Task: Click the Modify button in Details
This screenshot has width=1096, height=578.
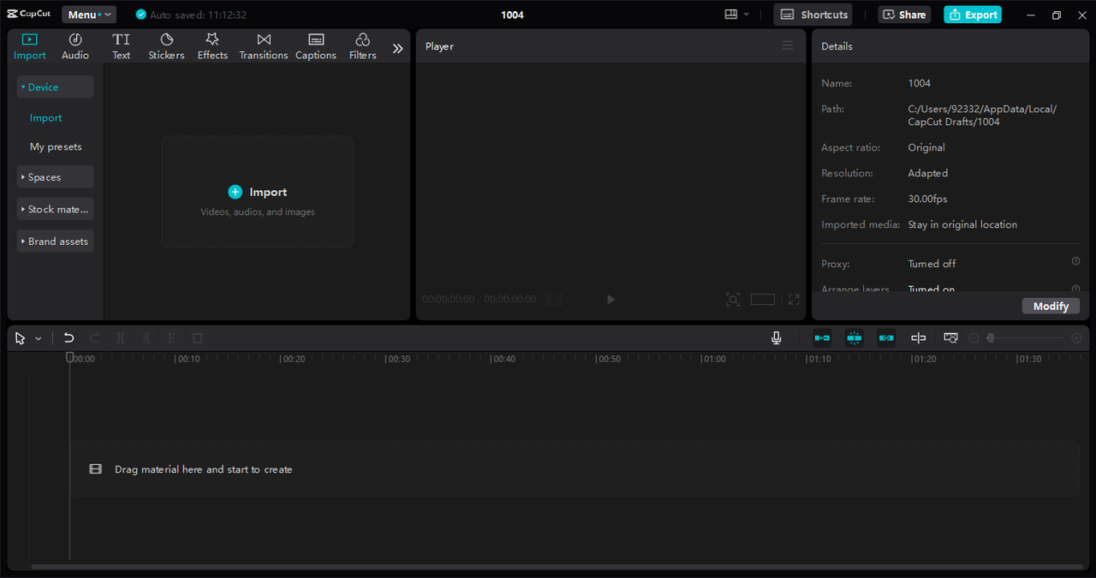Action: coord(1051,306)
